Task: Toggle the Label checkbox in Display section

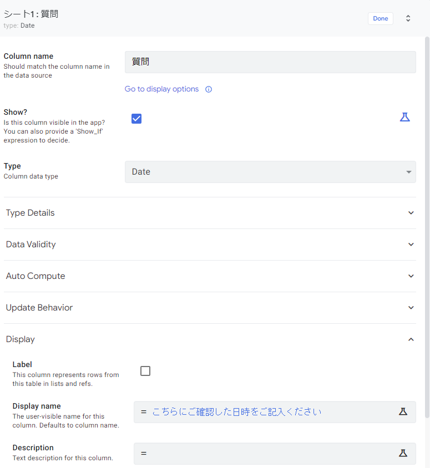Action: pos(145,370)
